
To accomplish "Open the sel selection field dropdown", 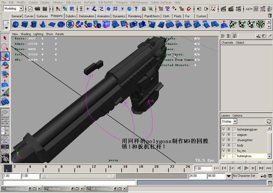I will tap(249, 9).
